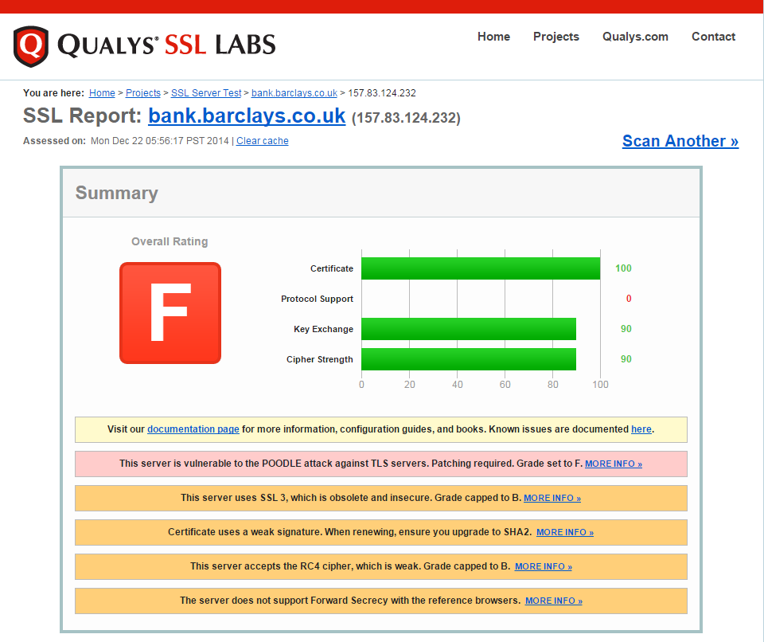Click the Qualys shield logo icon
The height and width of the screenshot is (642, 764).
(31, 46)
